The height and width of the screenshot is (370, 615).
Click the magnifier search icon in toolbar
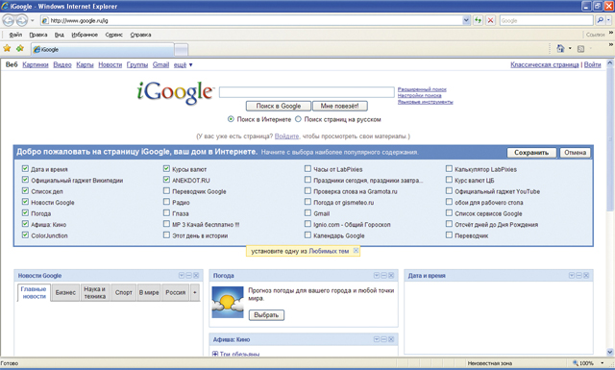click(x=600, y=20)
